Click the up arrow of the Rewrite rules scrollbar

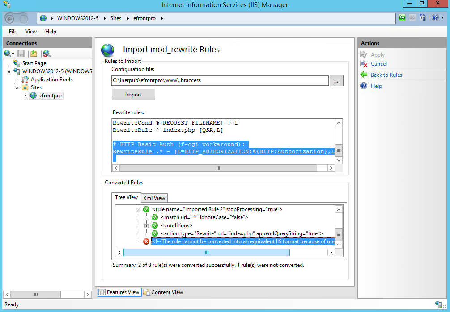pos(339,123)
